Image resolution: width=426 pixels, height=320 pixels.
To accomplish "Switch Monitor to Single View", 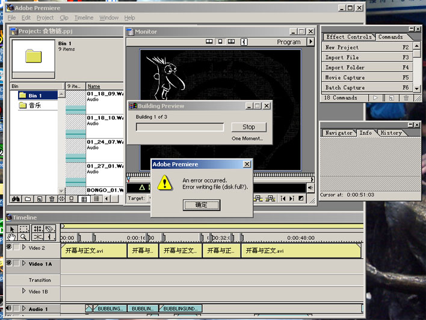I will click(x=220, y=42).
